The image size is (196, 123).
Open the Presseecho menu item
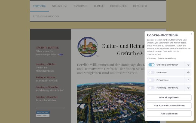coord(140,6)
